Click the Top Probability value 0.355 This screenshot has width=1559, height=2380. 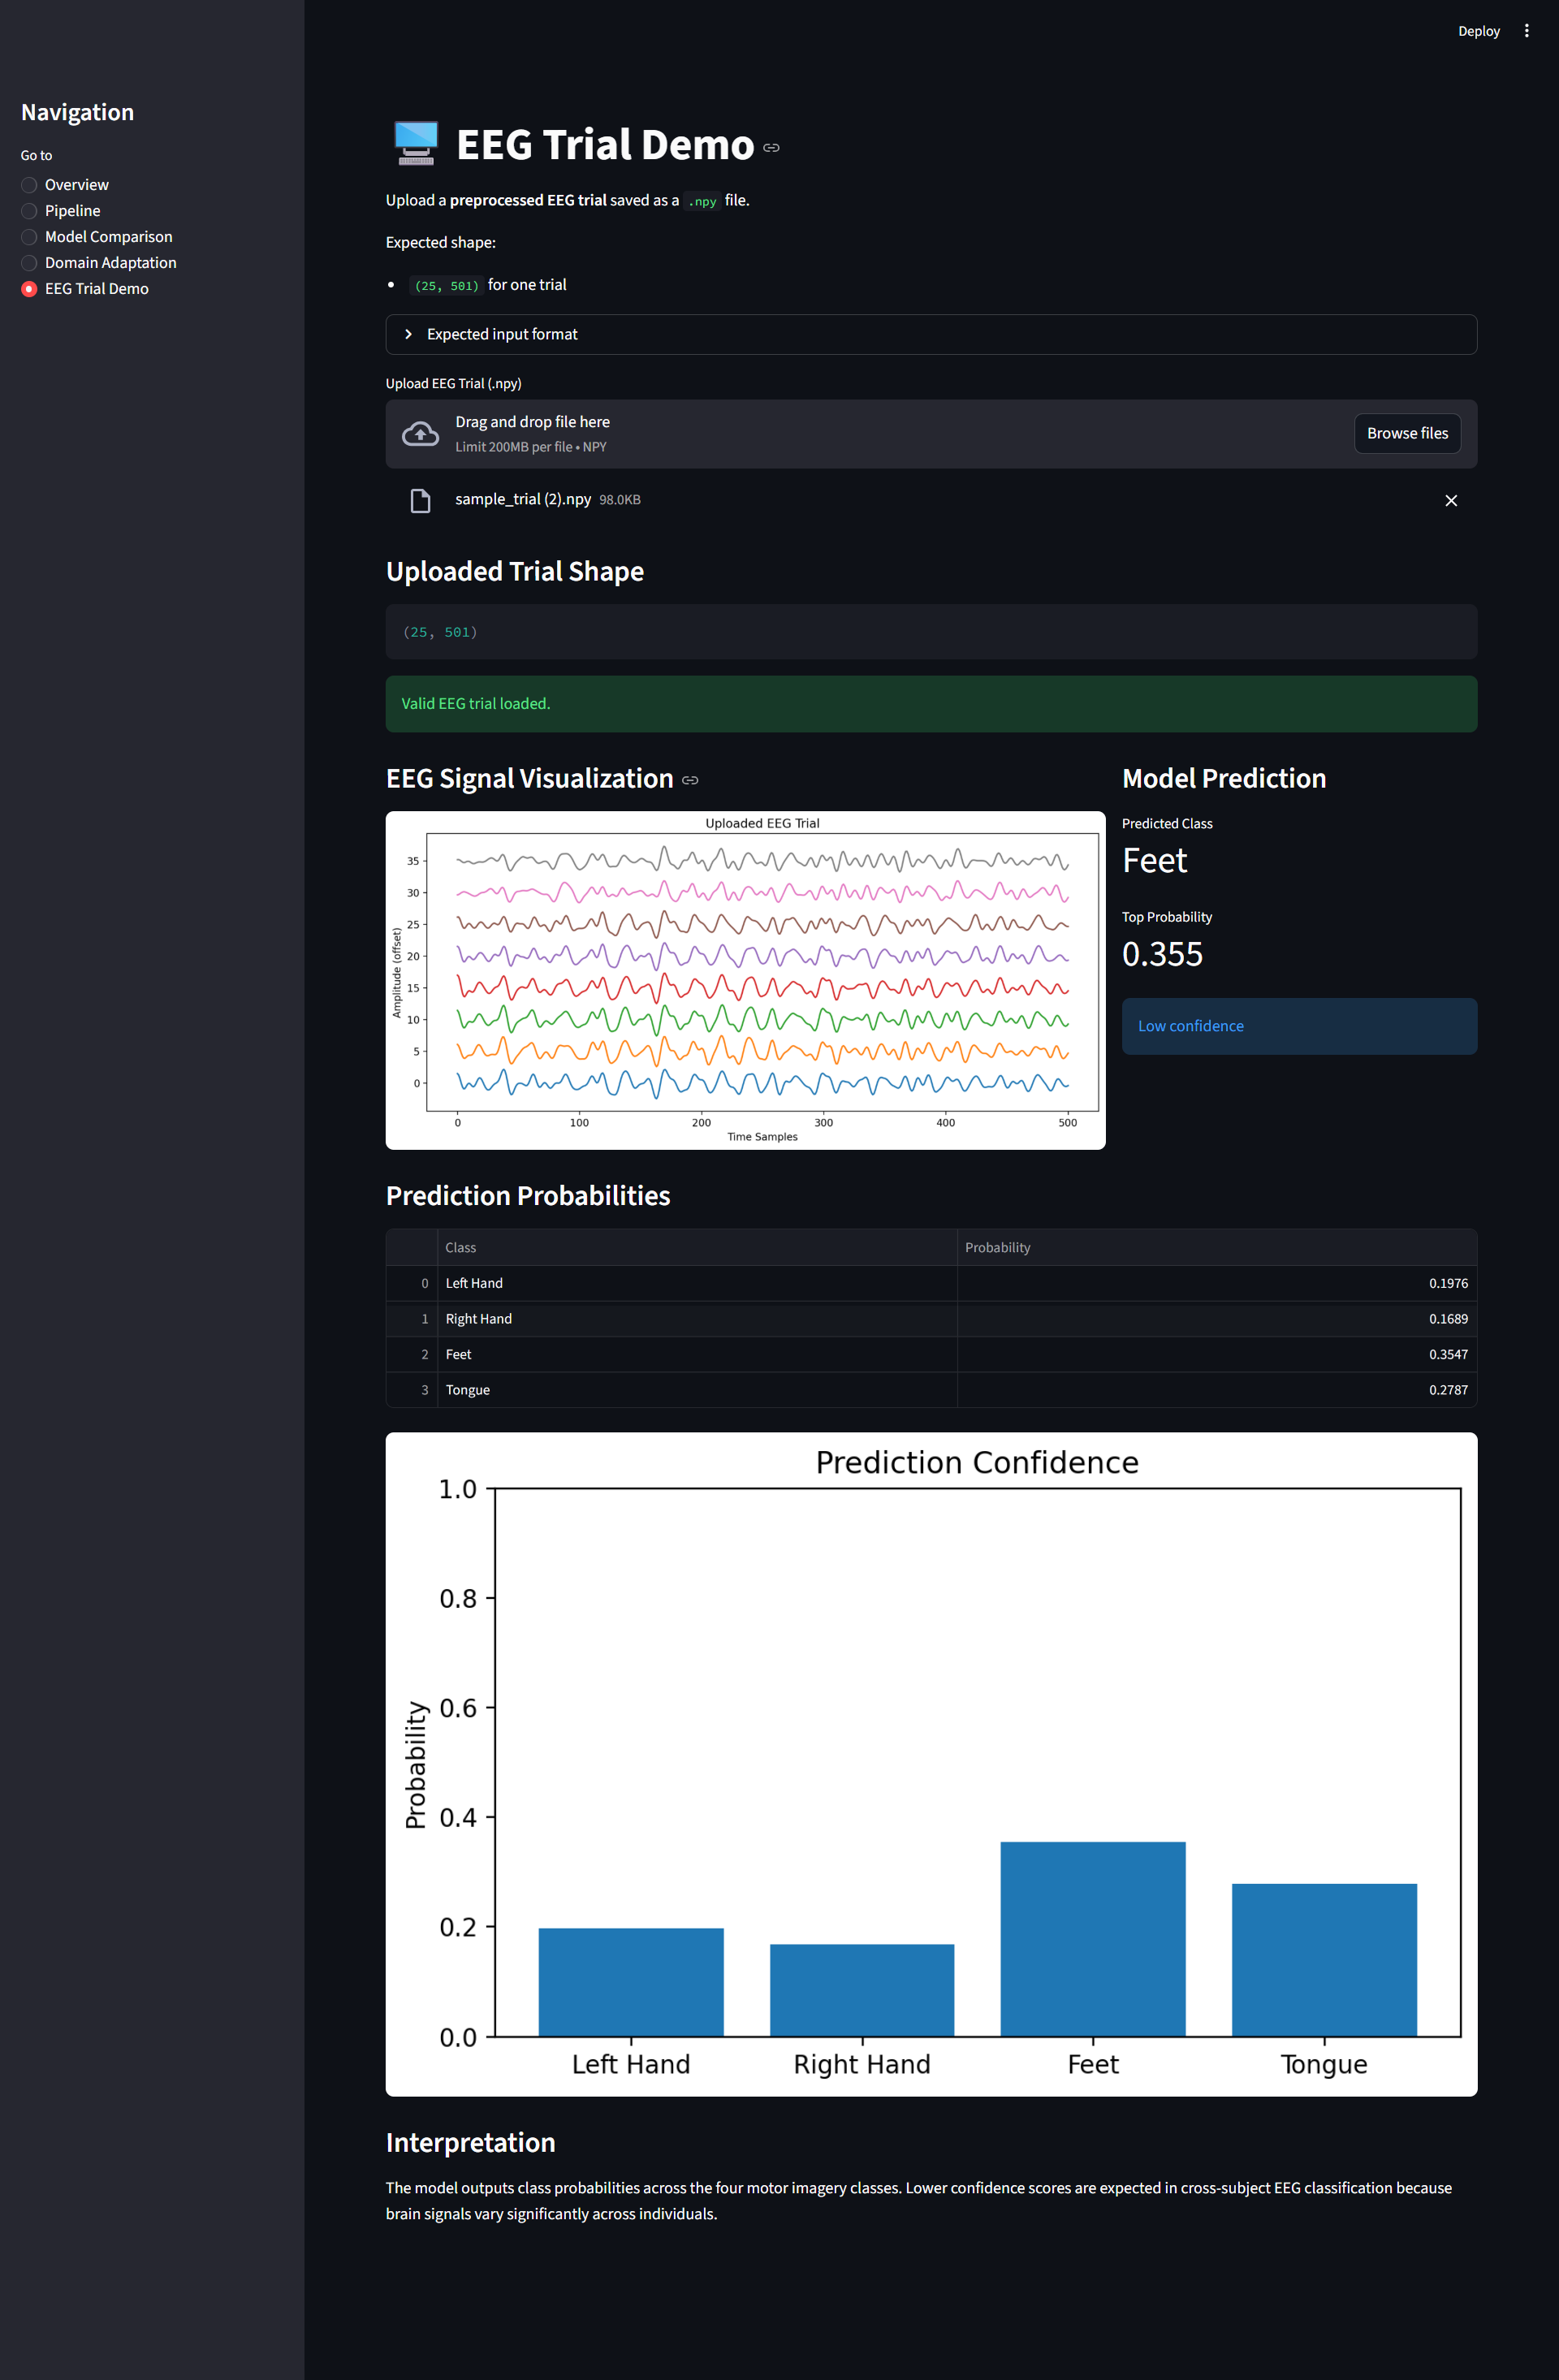1162,954
